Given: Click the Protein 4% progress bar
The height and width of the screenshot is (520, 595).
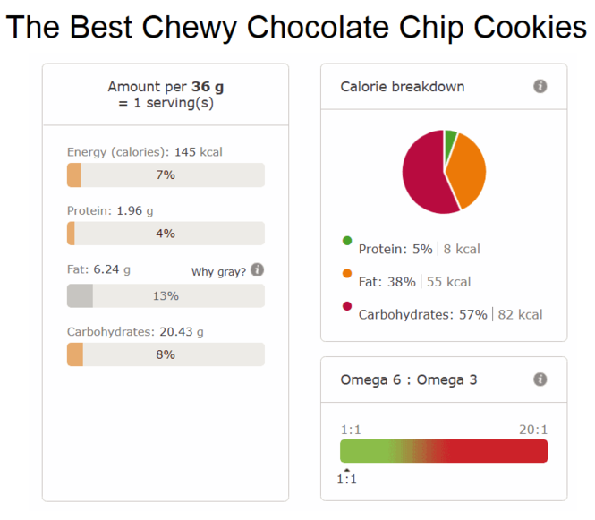Looking at the screenshot, I should [x=166, y=234].
